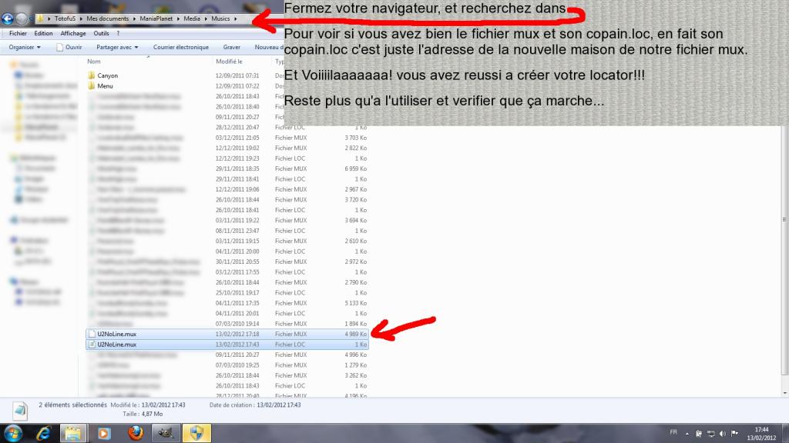Open the recent pages arrow beside Forward

[31, 19]
